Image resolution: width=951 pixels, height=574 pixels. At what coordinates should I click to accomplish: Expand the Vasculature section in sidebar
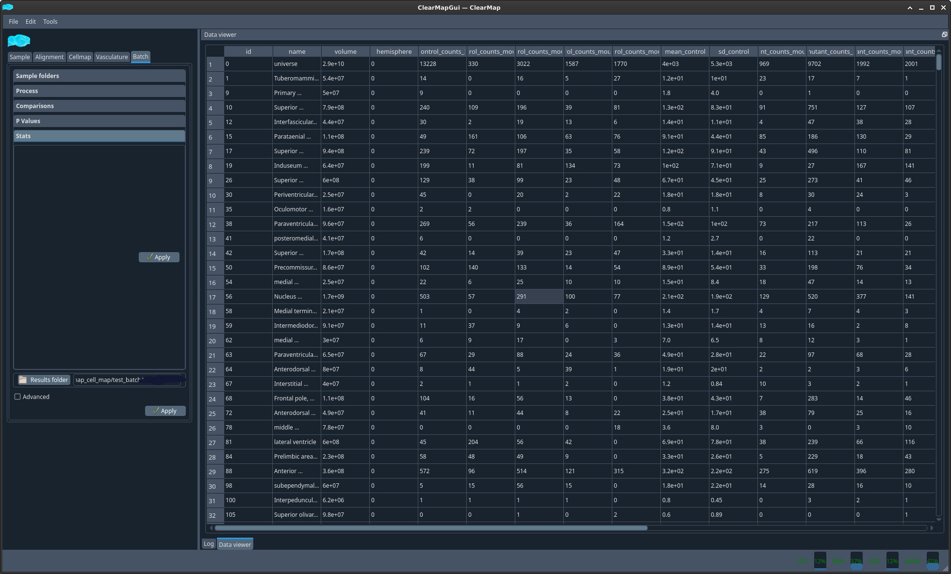112,56
